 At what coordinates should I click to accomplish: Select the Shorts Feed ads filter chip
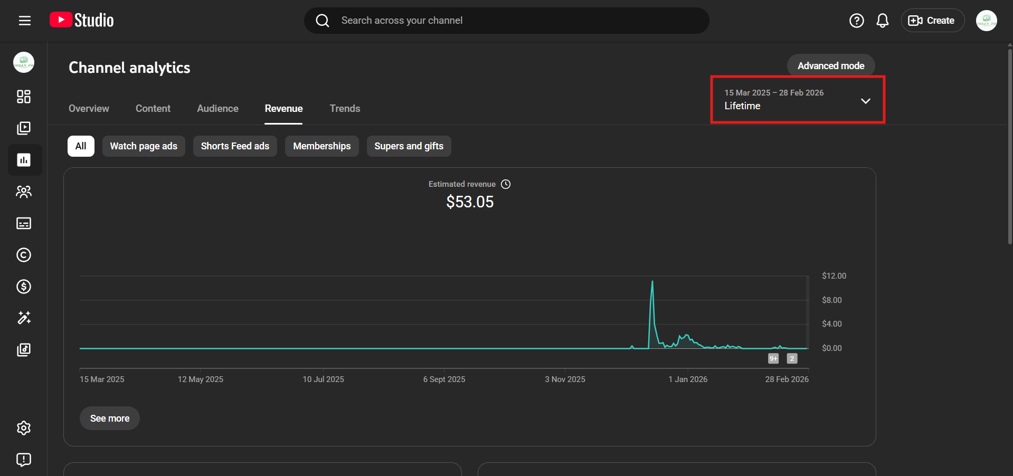click(x=235, y=146)
